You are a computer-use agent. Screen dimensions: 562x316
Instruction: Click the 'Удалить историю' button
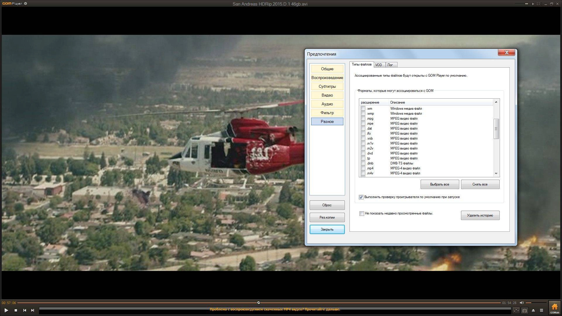(x=480, y=215)
